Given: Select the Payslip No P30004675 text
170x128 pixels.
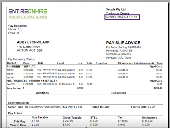Looking at the screenshot, I should tap(119, 51).
